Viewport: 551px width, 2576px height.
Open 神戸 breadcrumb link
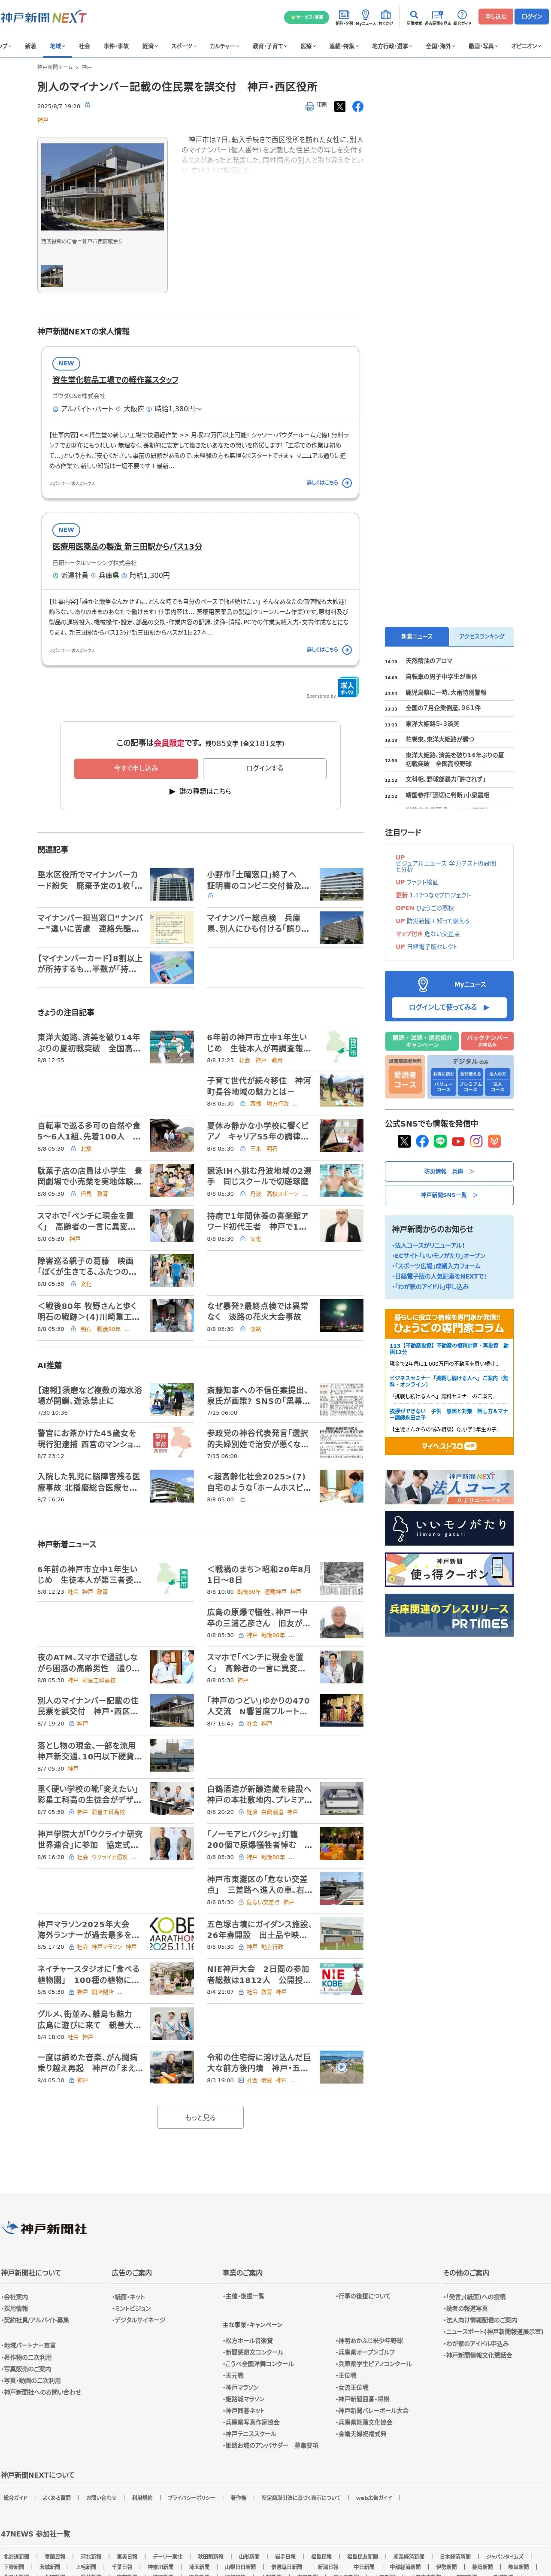coord(87,67)
